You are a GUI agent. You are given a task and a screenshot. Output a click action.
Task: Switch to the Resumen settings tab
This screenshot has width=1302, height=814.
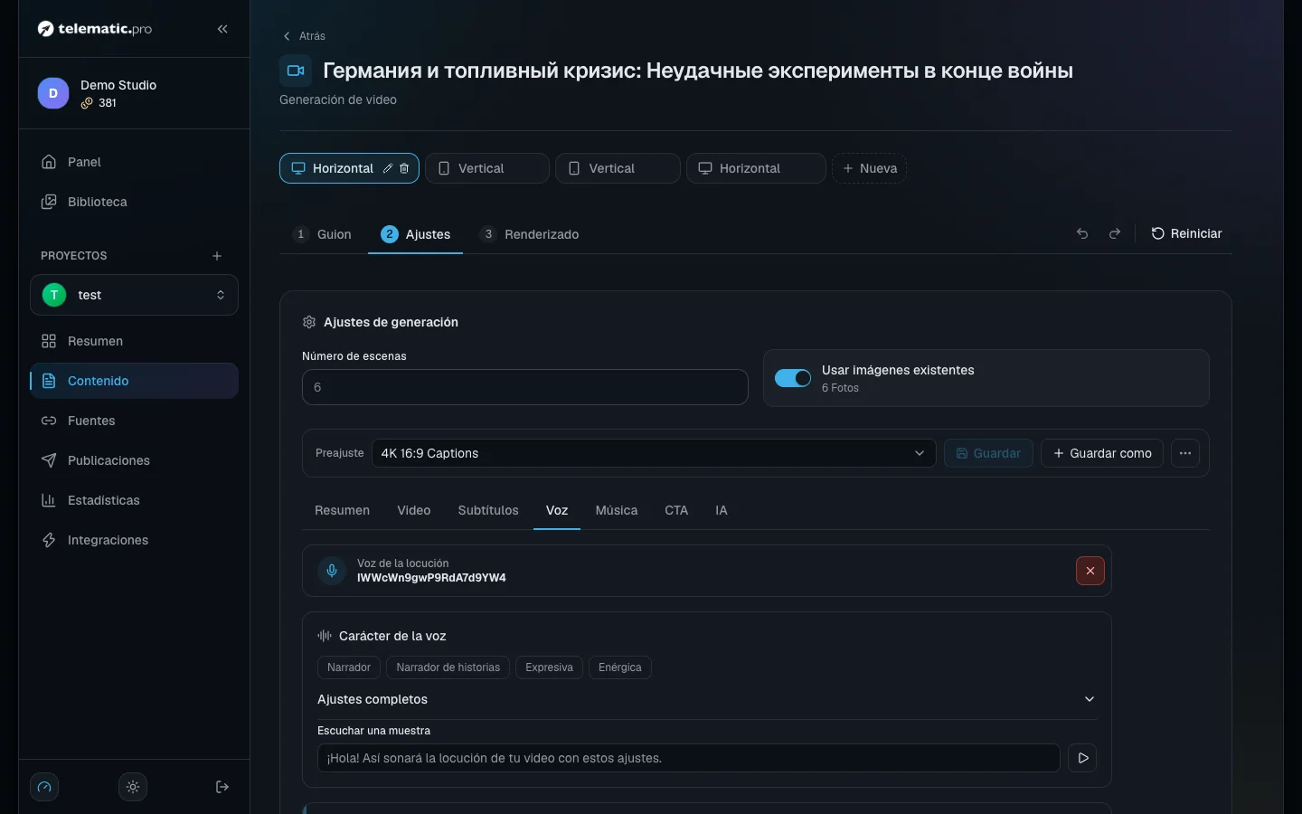pos(342,510)
